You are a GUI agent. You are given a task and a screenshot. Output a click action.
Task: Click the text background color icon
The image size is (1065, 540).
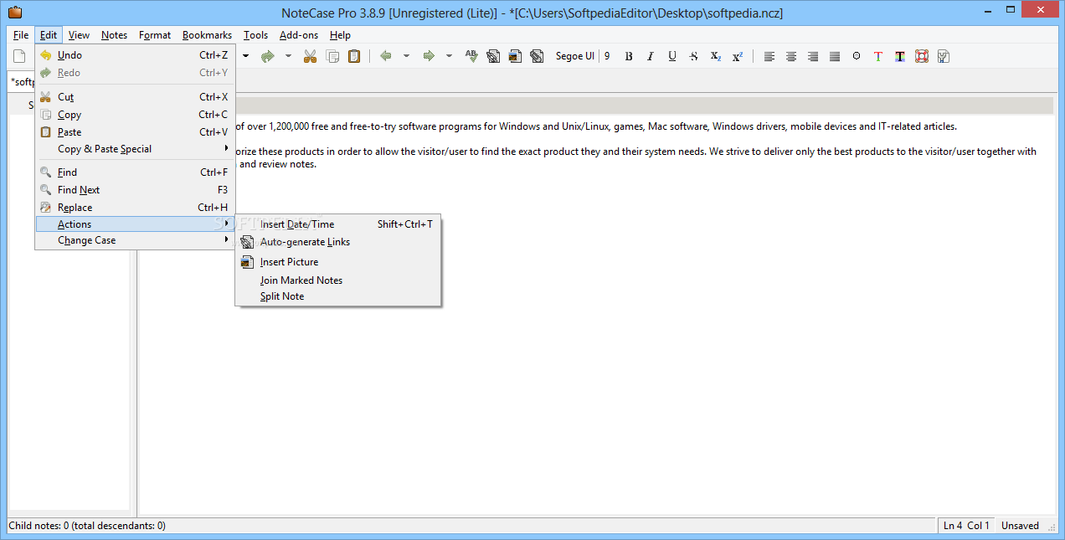tap(900, 56)
